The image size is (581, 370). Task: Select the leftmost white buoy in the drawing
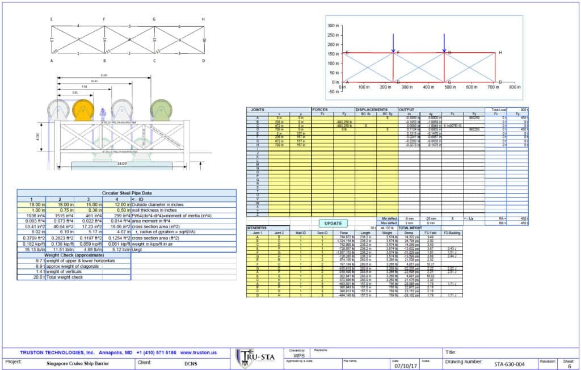58,110
